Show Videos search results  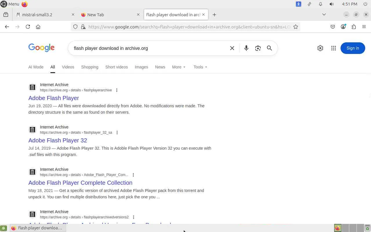tap(68, 67)
